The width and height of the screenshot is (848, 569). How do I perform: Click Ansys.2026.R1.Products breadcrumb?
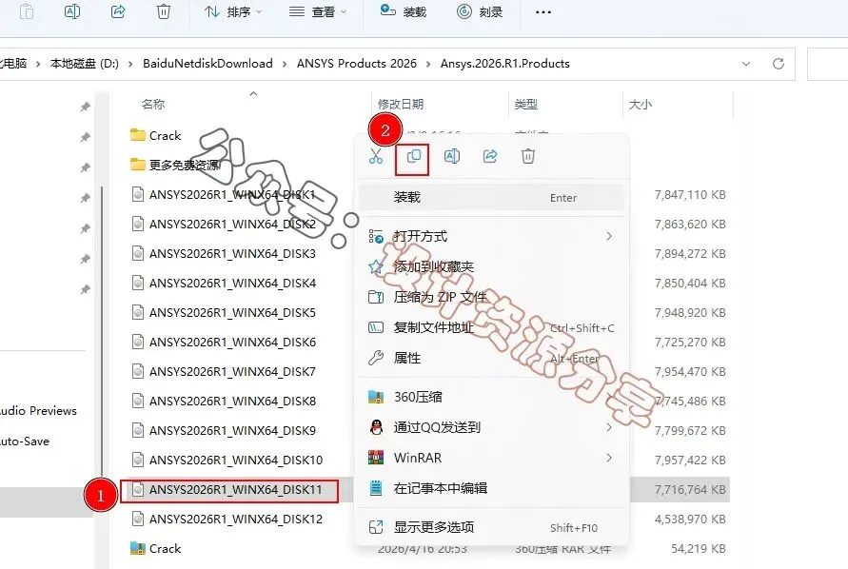[x=505, y=64]
